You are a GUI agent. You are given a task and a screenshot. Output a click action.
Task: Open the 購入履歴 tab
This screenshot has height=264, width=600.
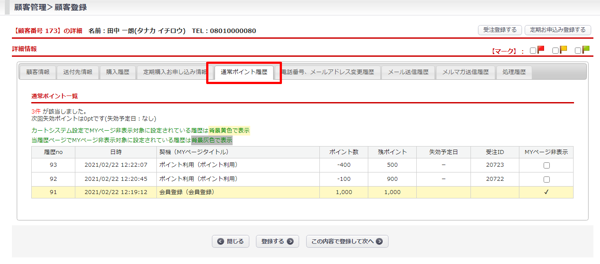tap(118, 72)
